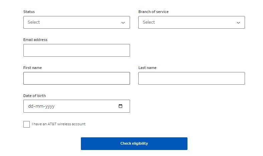263x156 pixels.
Task: Click the Status dropdown chevron arrow
Action: [x=123, y=23]
